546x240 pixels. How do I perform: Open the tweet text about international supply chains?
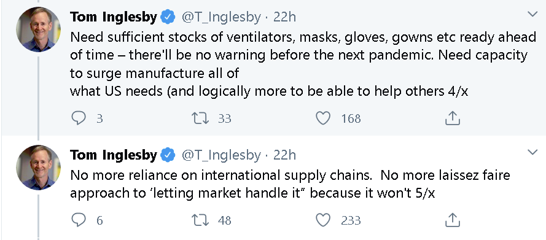(290, 184)
